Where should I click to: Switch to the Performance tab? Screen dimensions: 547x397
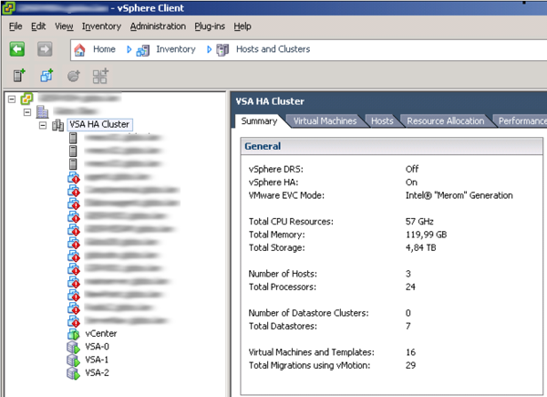(521, 120)
